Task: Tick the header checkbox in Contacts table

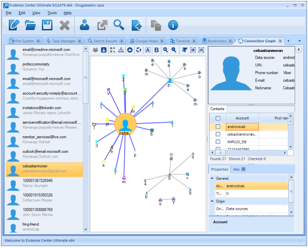Action: point(218,118)
